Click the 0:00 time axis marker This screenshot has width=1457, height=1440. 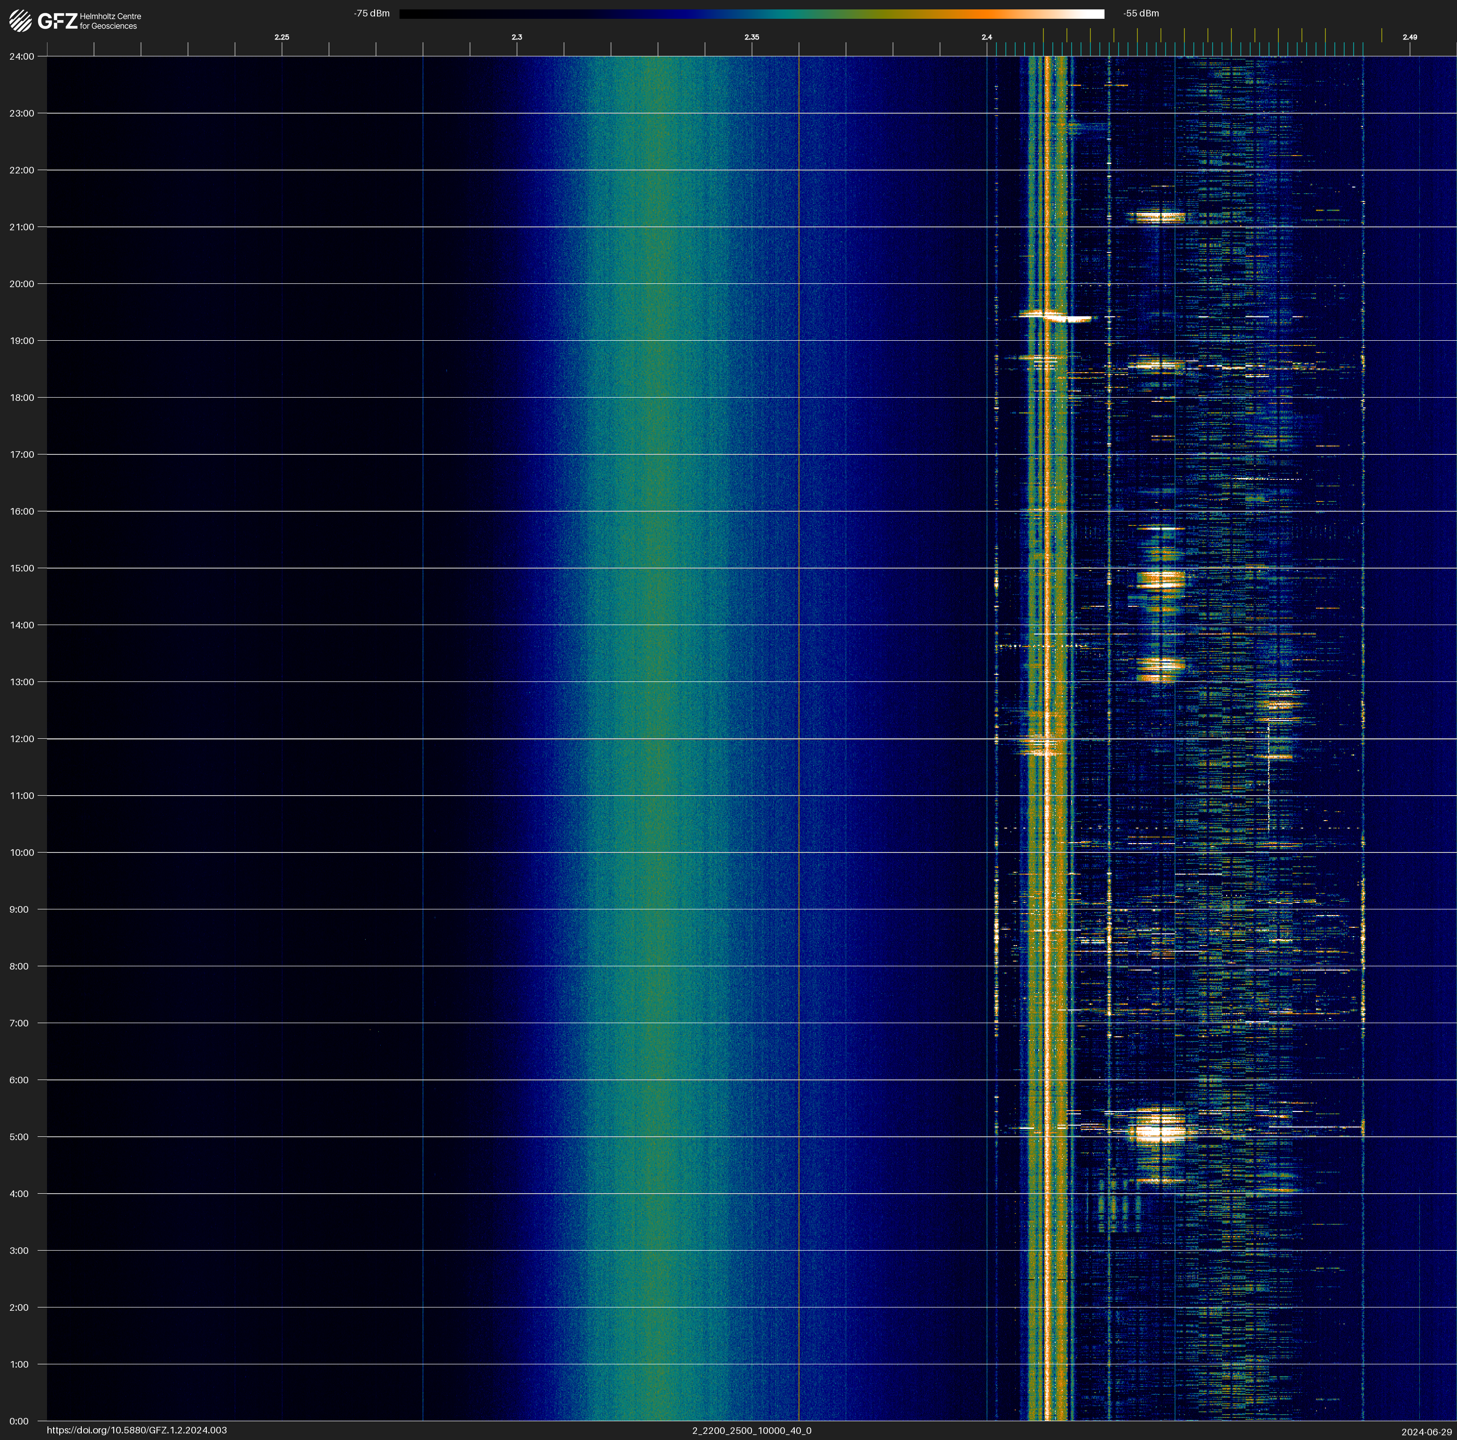tap(19, 1421)
